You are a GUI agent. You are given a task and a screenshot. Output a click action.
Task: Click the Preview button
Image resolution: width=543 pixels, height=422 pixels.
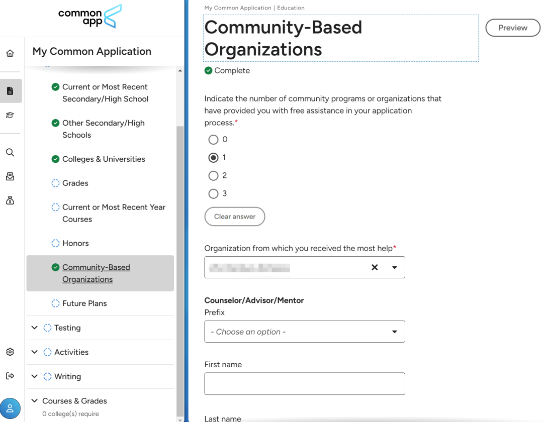(x=513, y=28)
